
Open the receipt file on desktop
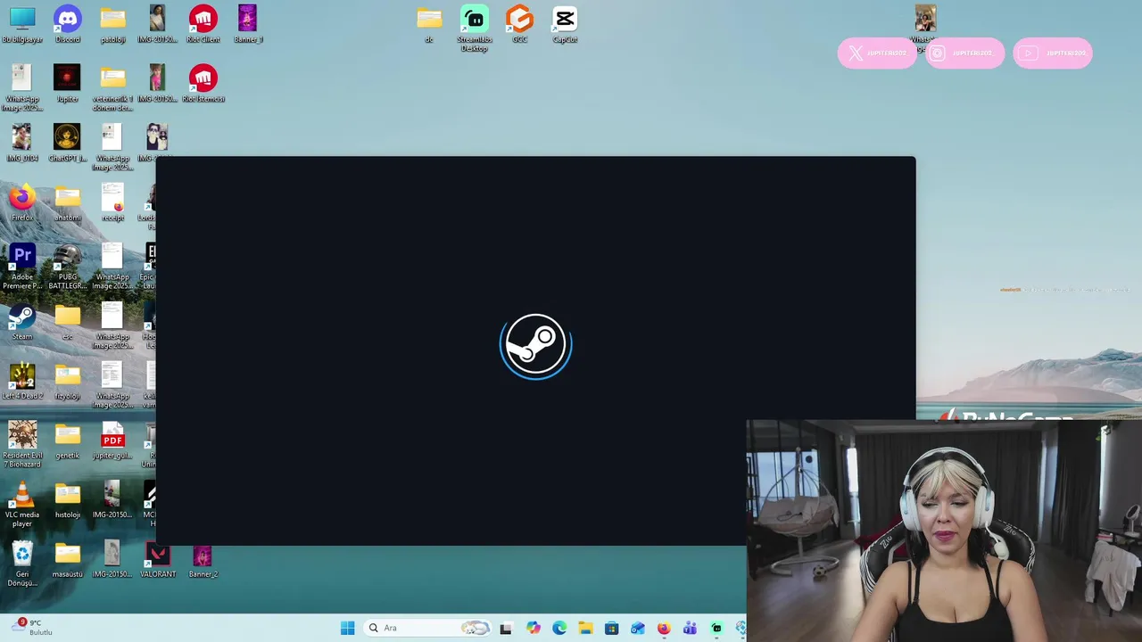pyautogui.click(x=112, y=203)
